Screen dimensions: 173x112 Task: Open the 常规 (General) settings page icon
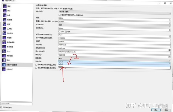(x=5, y=6)
